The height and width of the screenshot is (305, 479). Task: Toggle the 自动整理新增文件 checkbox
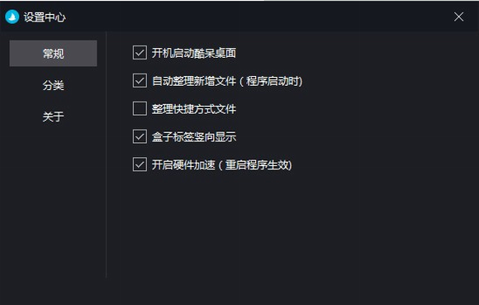pos(140,81)
